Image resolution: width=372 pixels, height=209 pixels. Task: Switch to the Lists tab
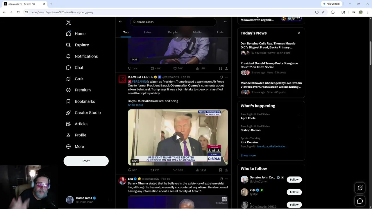click(220, 32)
